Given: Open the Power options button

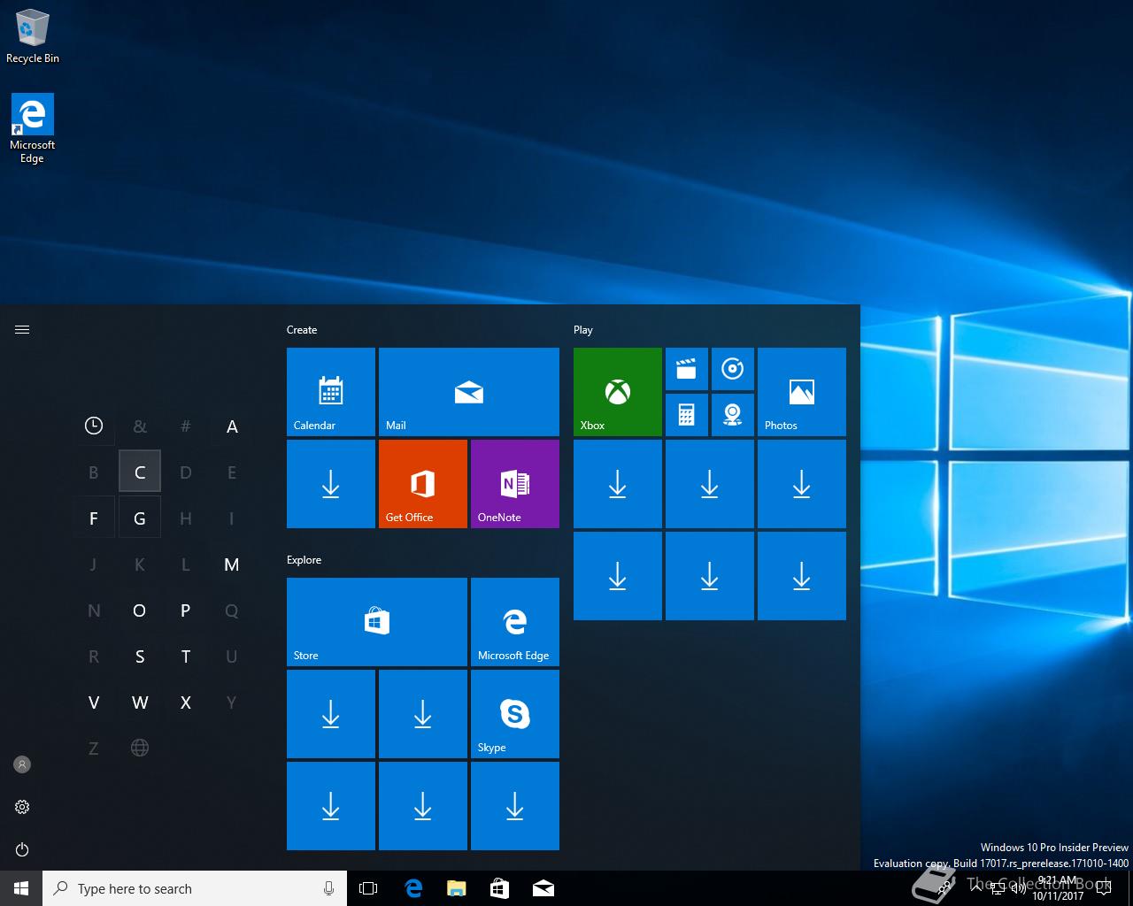Looking at the screenshot, I should 22,849.
